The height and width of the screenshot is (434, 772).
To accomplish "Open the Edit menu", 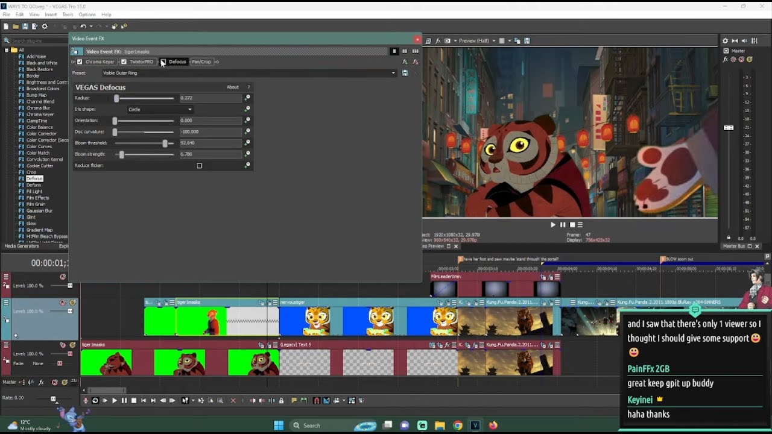I will coord(20,14).
